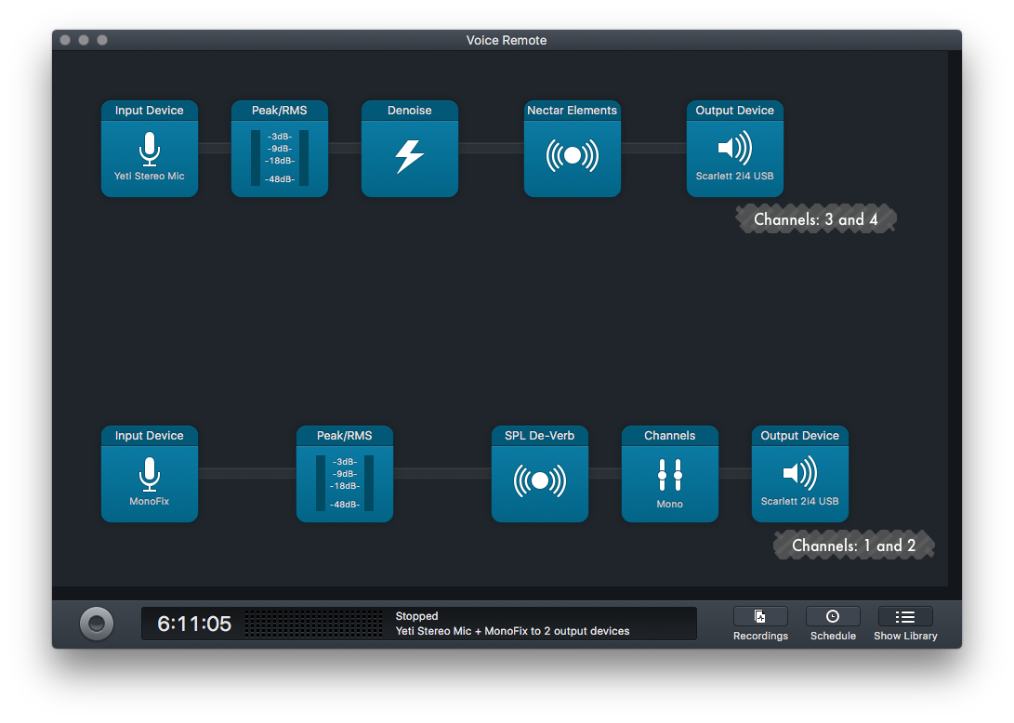The height and width of the screenshot is (723, 1014).
Task: Open the Nectar Elements effect block
Action: tap(572, 154)
